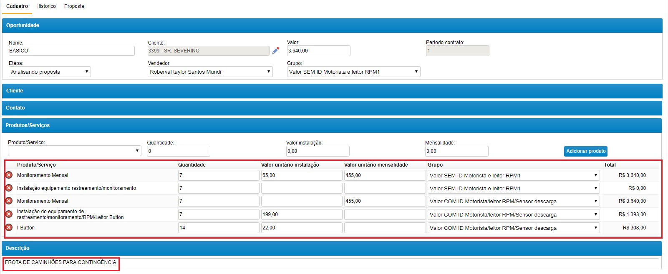Delete the RPM/Leitor Button installation row
The image size is (668, 274).
[9, 214]
